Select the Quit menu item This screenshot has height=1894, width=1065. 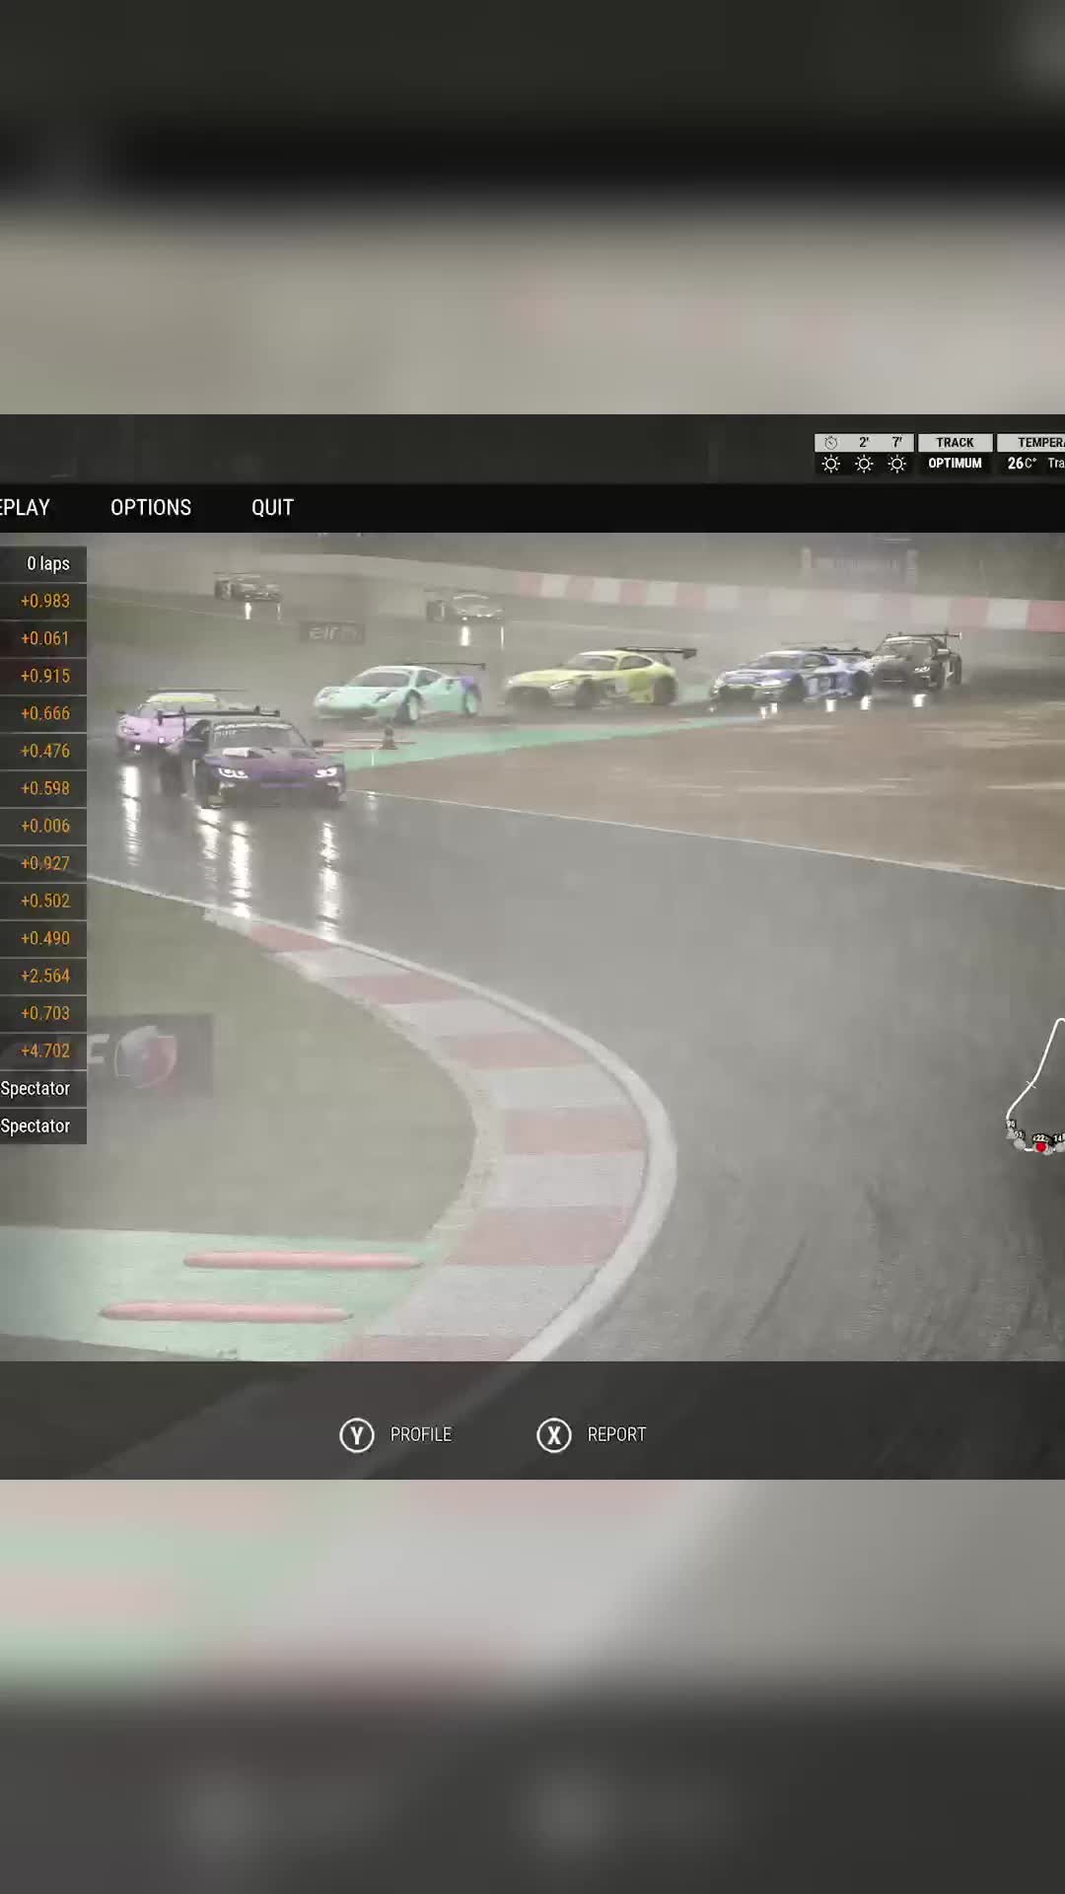click(272, 507)
